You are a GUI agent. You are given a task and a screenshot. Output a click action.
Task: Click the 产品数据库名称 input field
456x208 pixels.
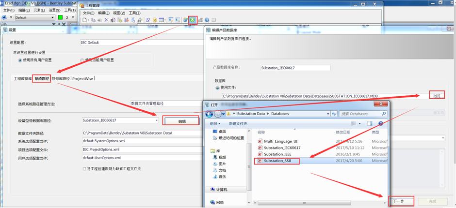click(x=296, y=68)
